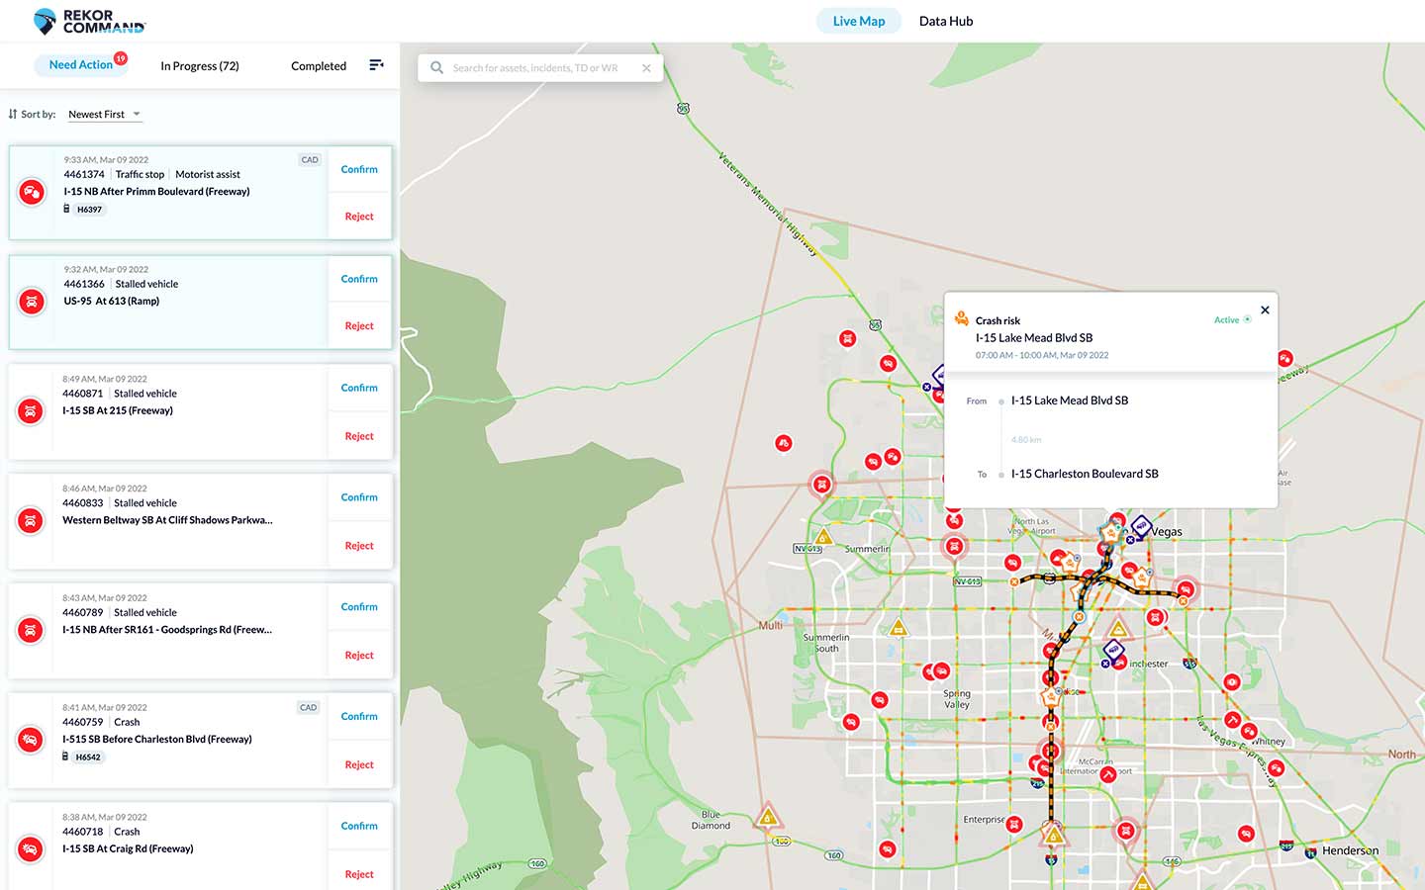
Task: Open the Data Hub page
Action: click(x=945, y=20)
